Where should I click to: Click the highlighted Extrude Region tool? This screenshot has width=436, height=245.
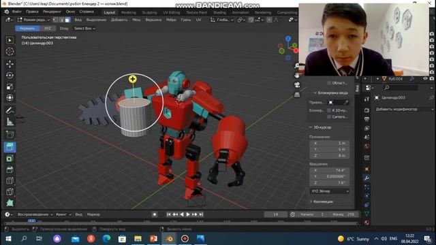[x=10, y=147]
